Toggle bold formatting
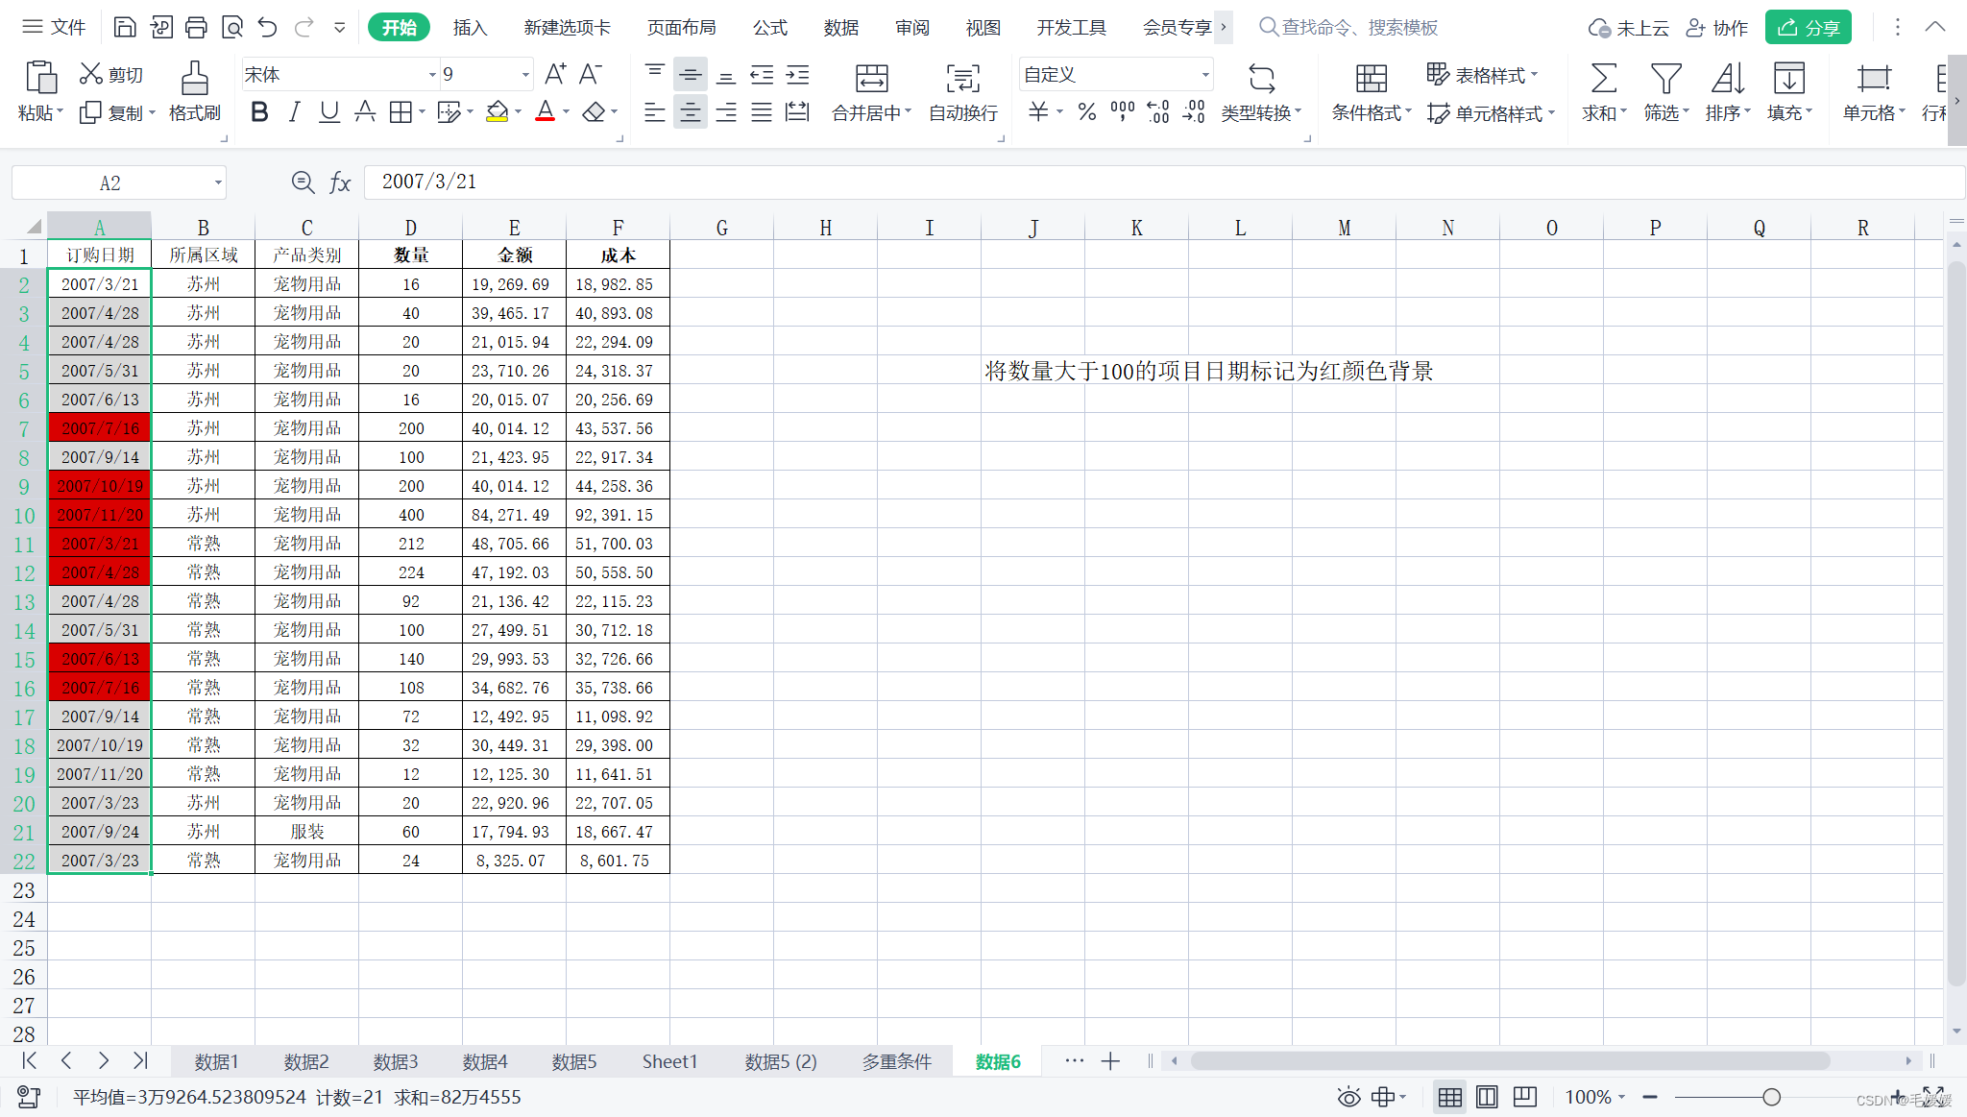 tap(258, 112)
